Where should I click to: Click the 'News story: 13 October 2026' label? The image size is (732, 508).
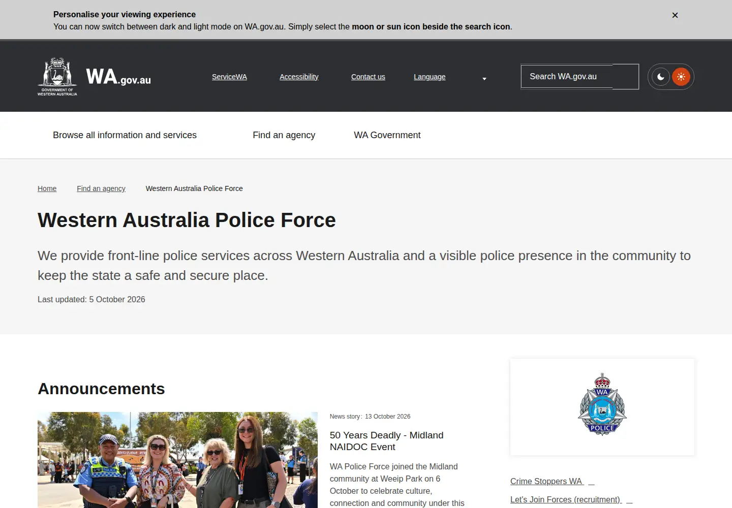[370, 417]
